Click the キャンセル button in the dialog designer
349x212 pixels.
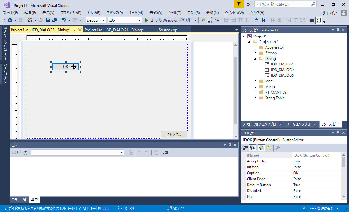[x=174, y=135]
